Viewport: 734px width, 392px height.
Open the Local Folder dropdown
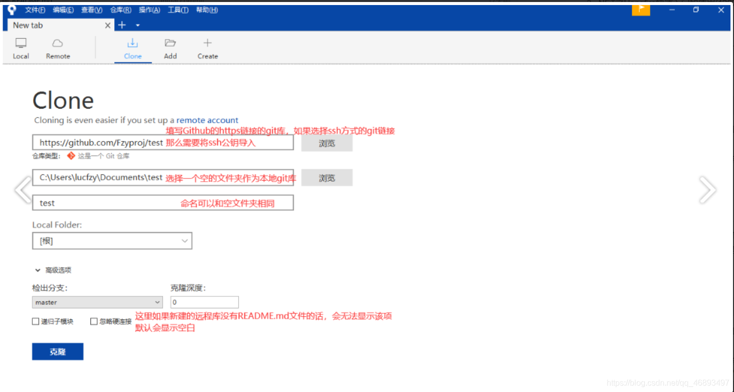pos(185,241)
